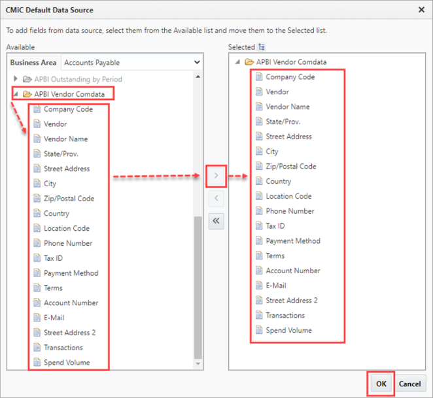The width and height of the screenshot is (433, 398).
Task: Collapse APBI Vendor Comdata in Selected list
Action: pyautogui.click(x=237, y=62)
